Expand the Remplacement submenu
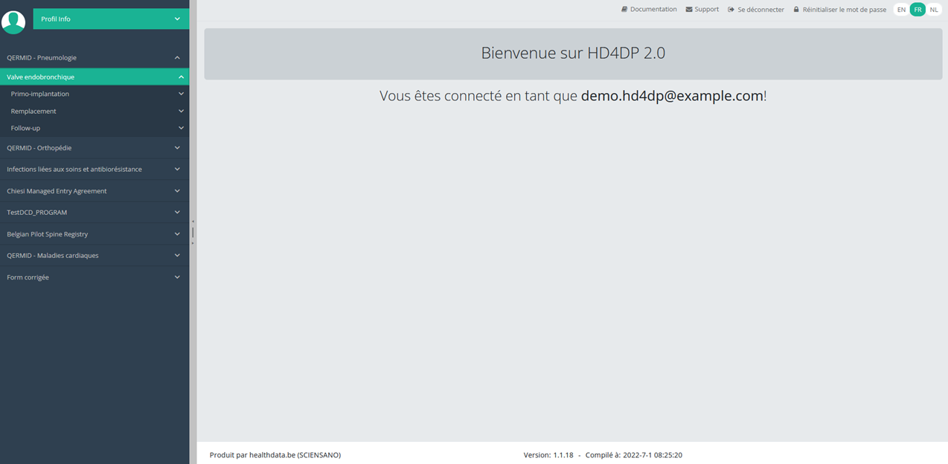 95,111
